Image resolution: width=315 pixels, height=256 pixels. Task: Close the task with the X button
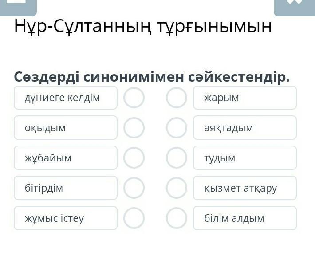(294, 5)
